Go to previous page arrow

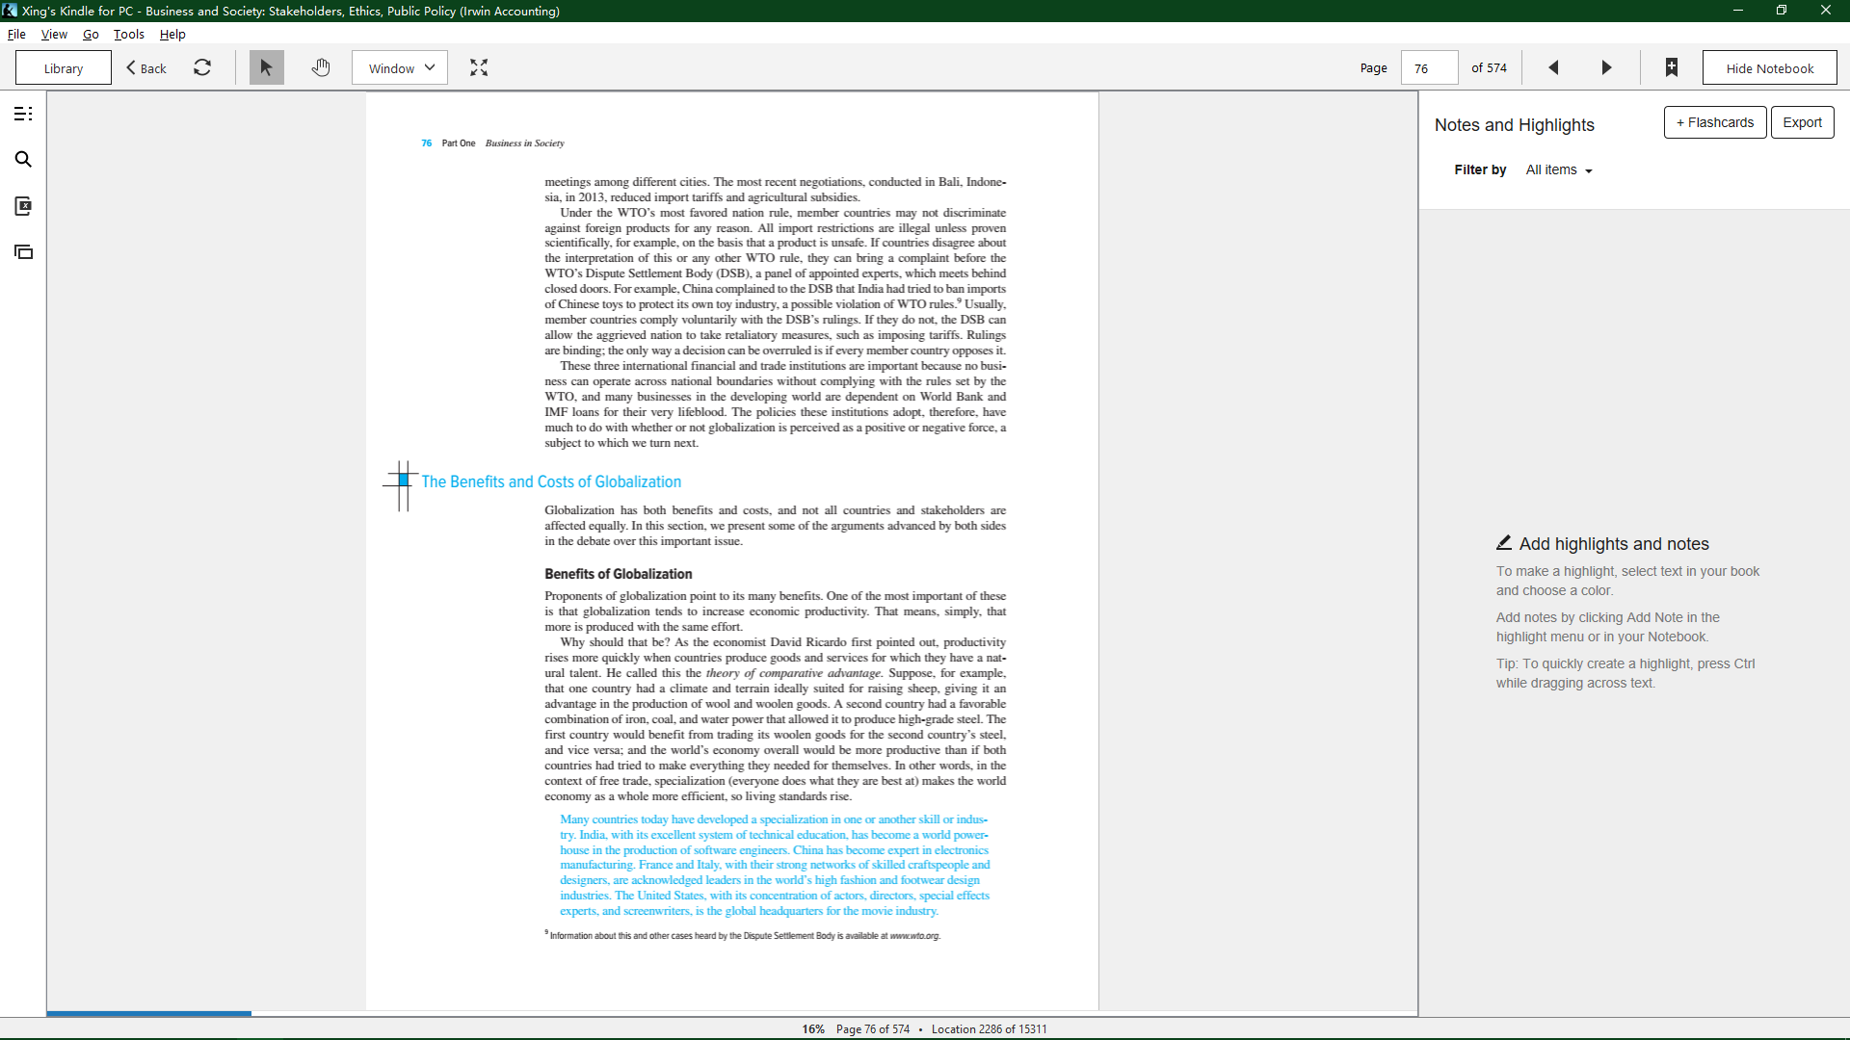coord(1553,67)
